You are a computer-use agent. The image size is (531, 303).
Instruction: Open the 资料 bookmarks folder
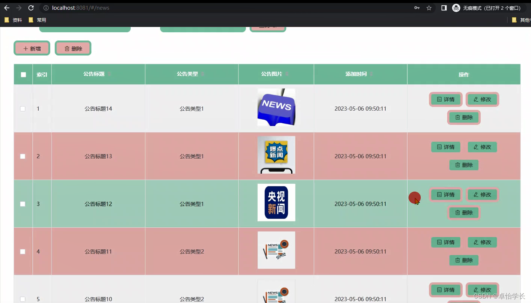[13, 20]
